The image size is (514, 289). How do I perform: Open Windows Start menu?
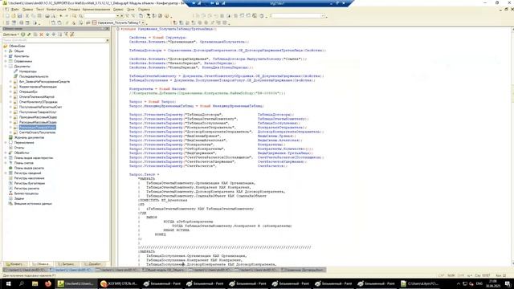coord(9,283)
